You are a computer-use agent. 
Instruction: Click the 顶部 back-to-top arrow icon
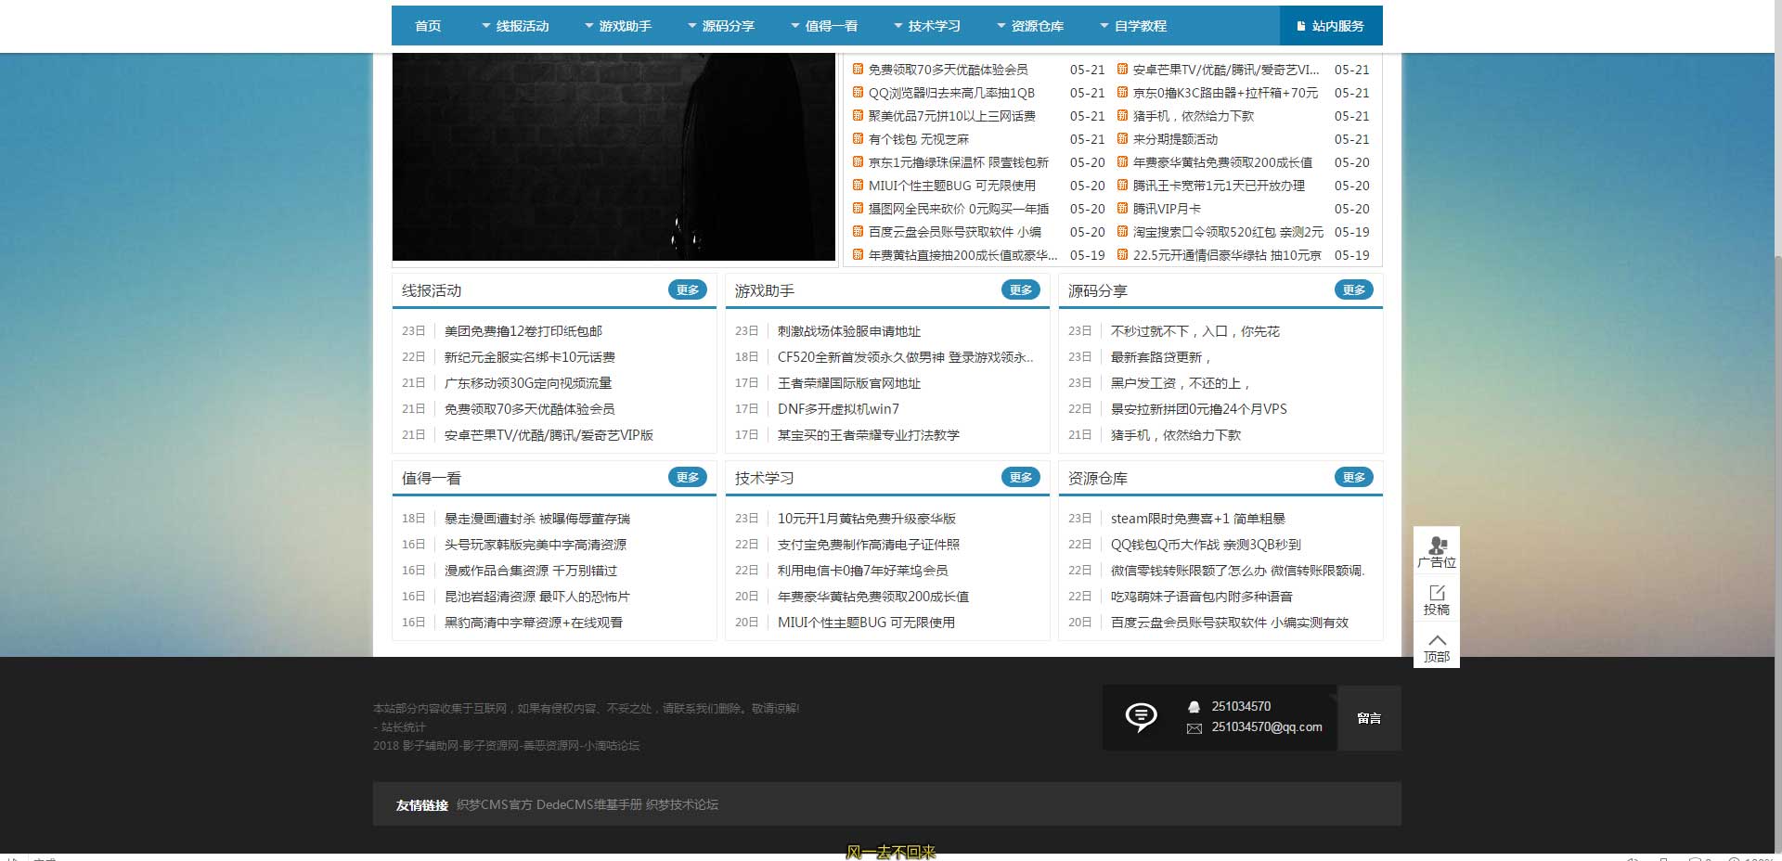tap(1437, 640)
